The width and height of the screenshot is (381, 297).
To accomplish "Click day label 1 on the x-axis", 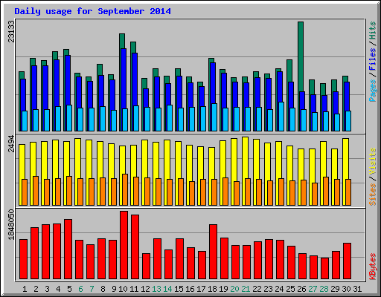I will pyautogui.click(x=25, y=289).
